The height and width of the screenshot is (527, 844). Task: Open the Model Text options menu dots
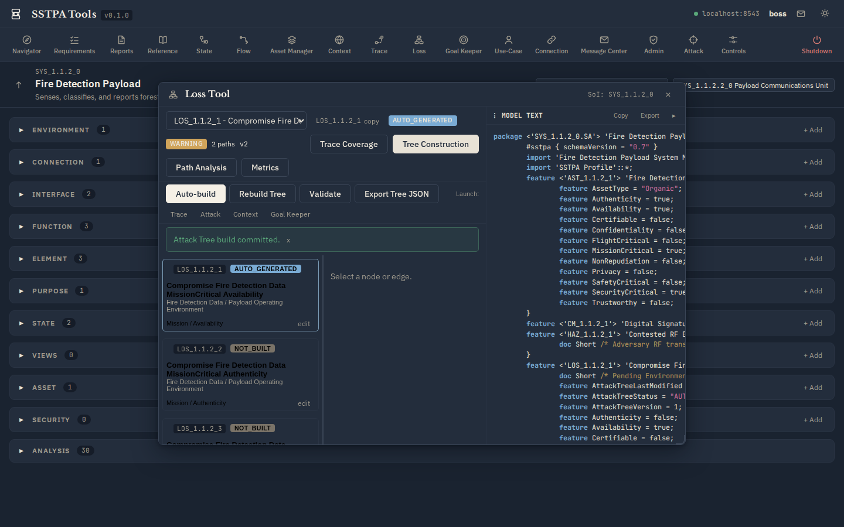point(495,116)
